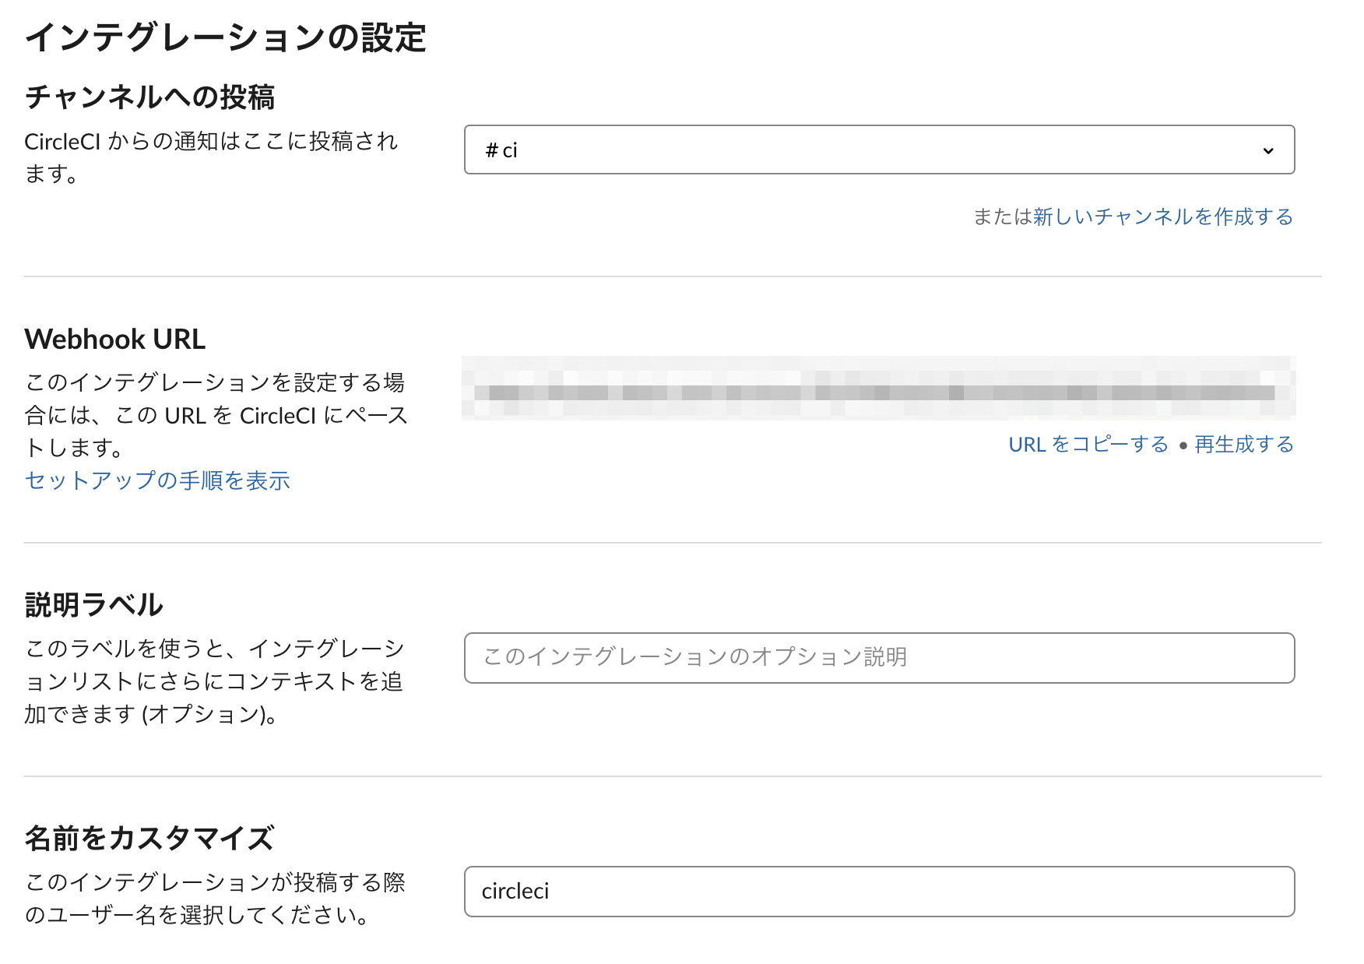Click the インテグレーションの設定 page heading
Screen dimensions: 1364x964
(x=226, y=38)
